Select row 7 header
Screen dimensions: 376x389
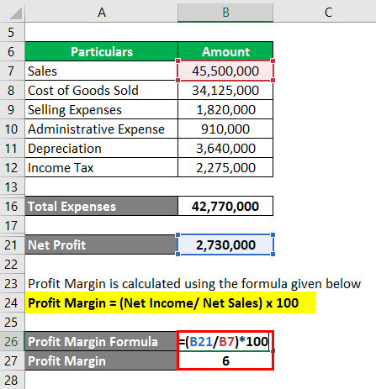(x=12, y=71)
